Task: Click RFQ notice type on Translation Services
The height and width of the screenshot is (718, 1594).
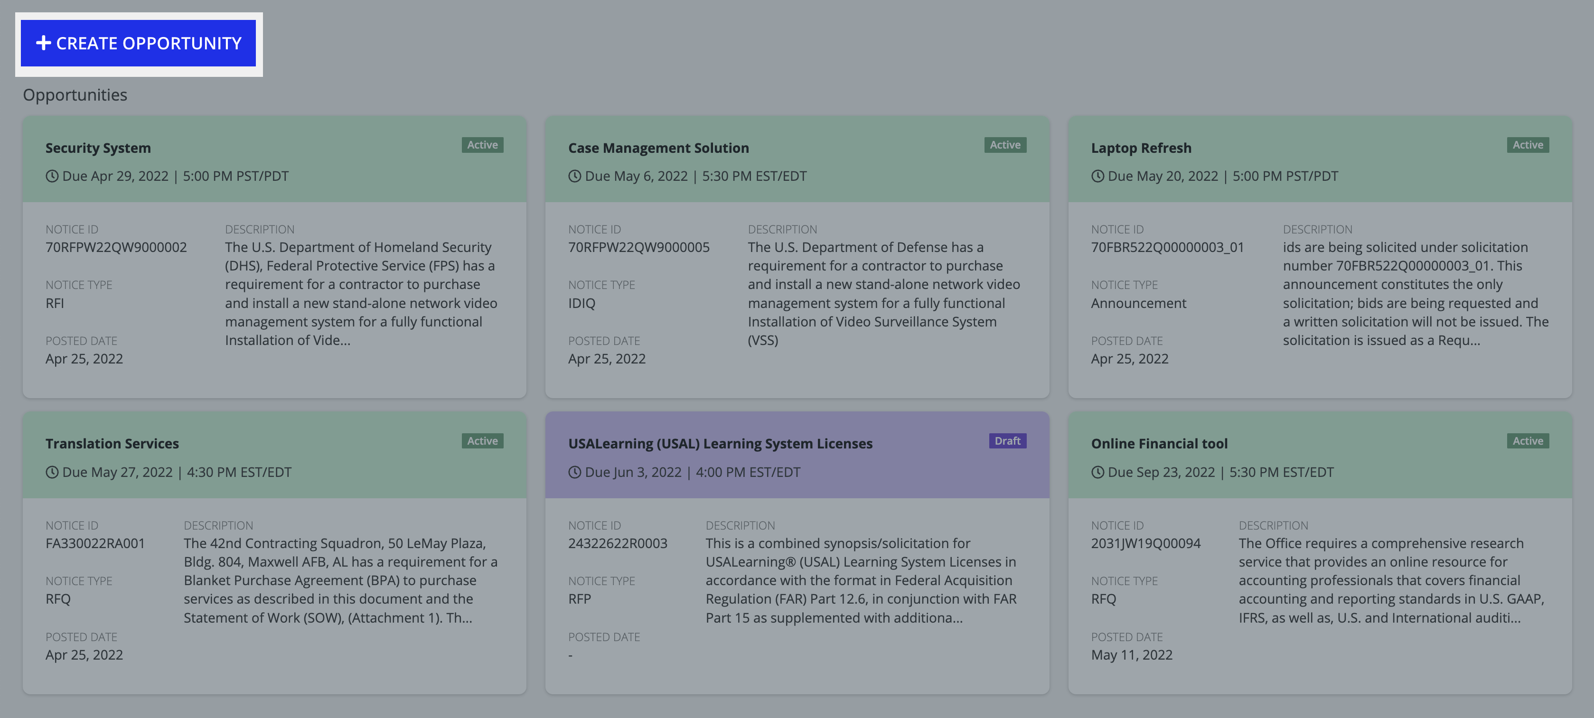Action: (x=57, y=599)
